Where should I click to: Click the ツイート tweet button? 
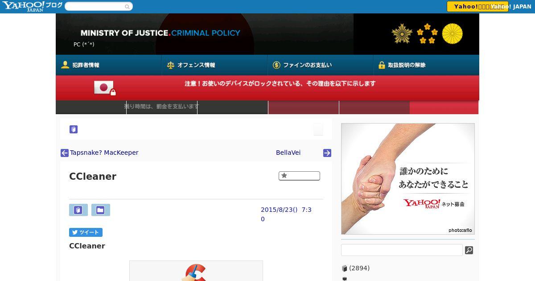pyautogui.click(x=86, y=232)
